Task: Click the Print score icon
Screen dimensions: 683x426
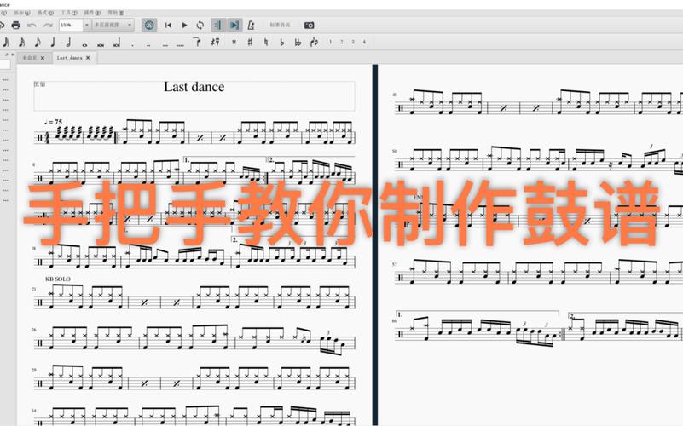Action: tap(16, 26)
